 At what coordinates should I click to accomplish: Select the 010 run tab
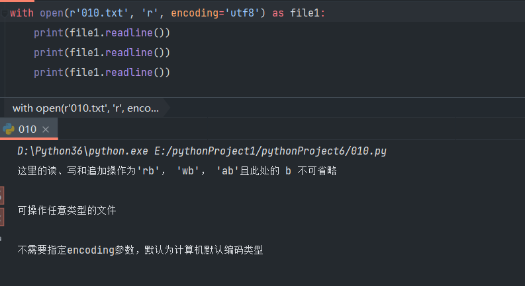pyautogui.click(x=27, y=129)
